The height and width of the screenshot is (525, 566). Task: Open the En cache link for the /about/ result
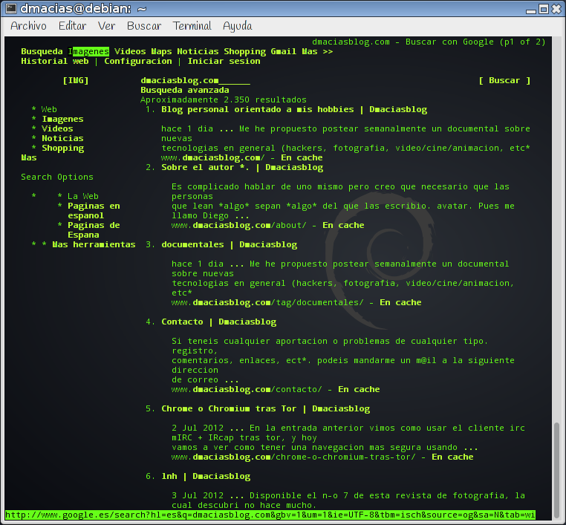(343, 225)
